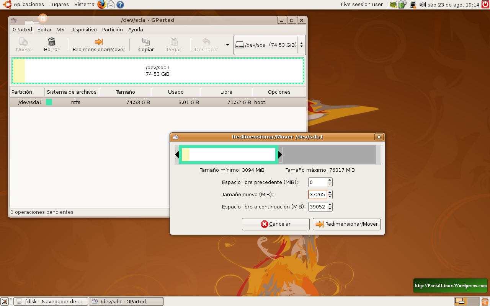Decrease Espacio libre a continuación value
Screen dimensions: 490x306
[330, 209]
